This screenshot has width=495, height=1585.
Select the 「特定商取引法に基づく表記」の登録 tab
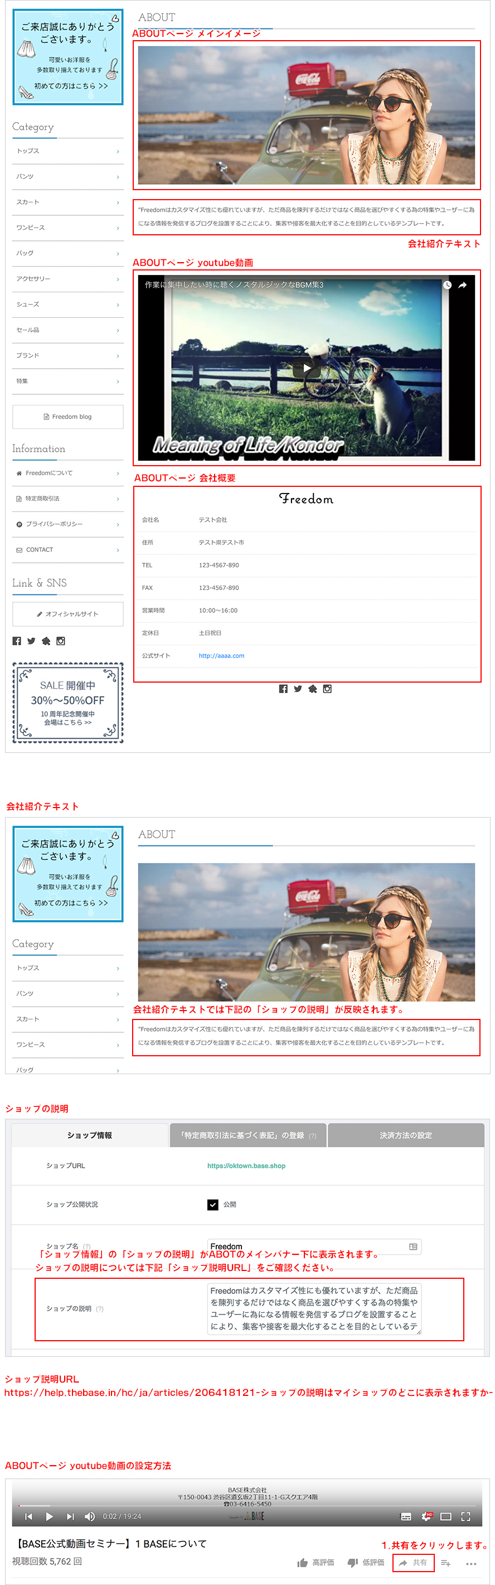pyautogui.click(x=248, y=1135)
